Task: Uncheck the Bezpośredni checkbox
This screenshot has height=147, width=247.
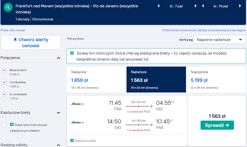Action: (4, 70)
